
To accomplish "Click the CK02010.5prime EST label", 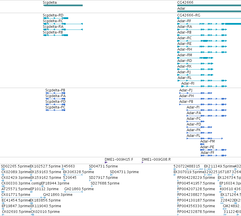I will point(45,212).
